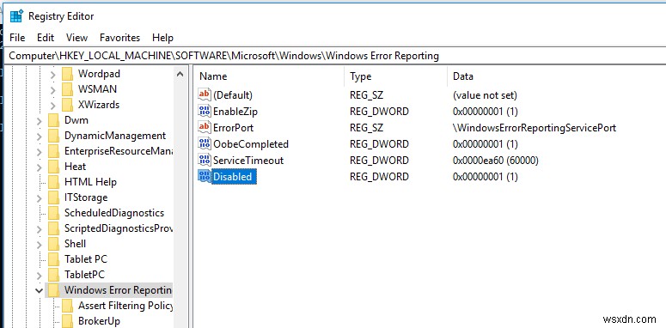
Task: Click the tree pane scroll up arrow
Action: (180, 74)
